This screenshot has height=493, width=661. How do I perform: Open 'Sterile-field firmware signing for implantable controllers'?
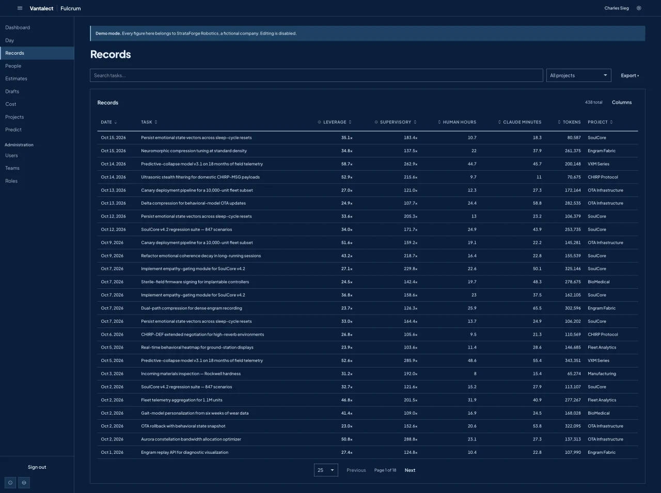tap(368, 282)
